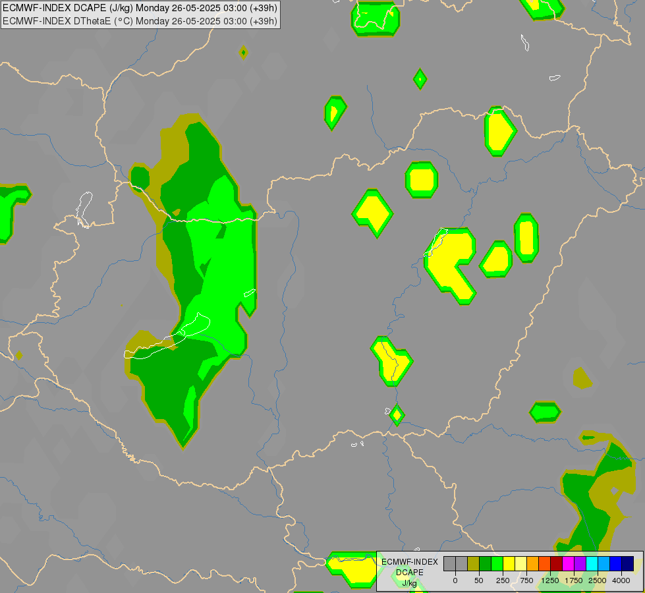Click the magenta legend swatch
645x593 pixels.
pos(568,563)
